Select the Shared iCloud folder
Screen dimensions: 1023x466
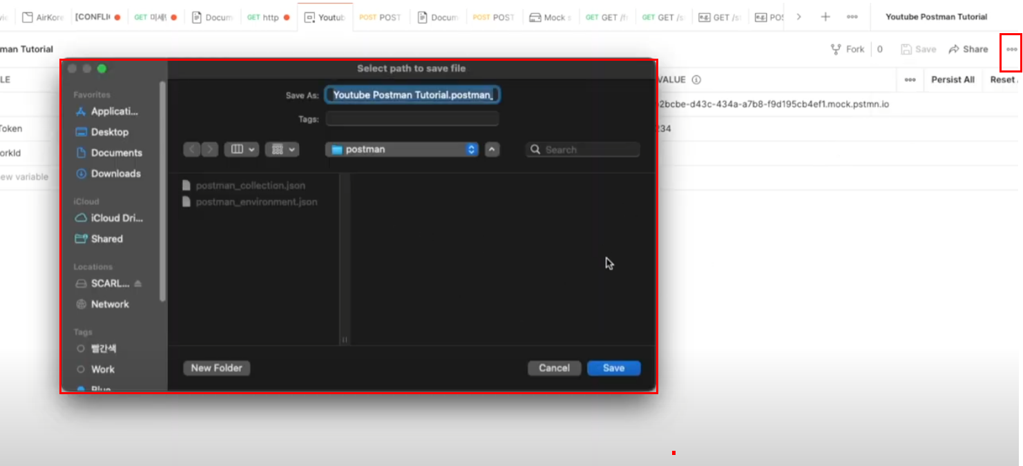coord(99,239)
